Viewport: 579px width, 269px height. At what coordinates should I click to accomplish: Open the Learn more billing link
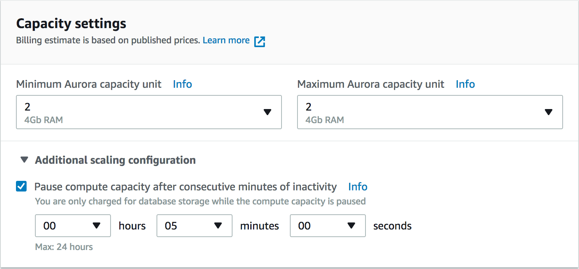point(226,40)
